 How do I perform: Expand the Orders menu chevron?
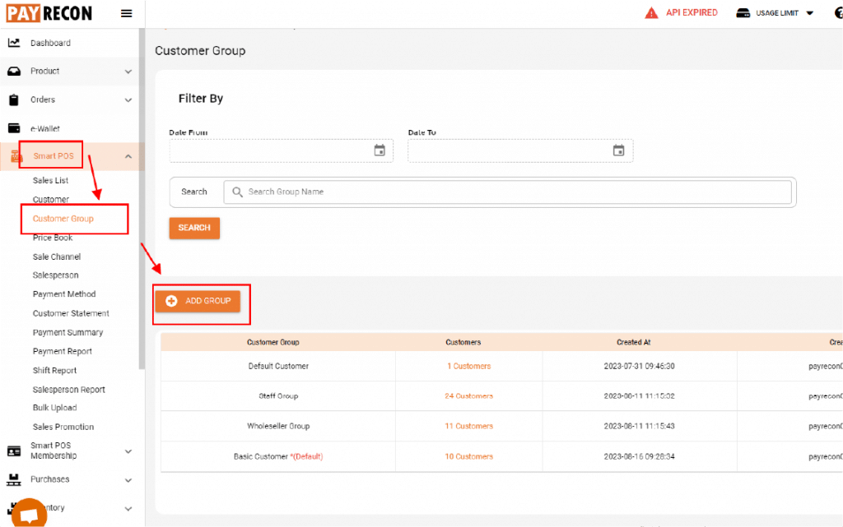coord(128,99)
